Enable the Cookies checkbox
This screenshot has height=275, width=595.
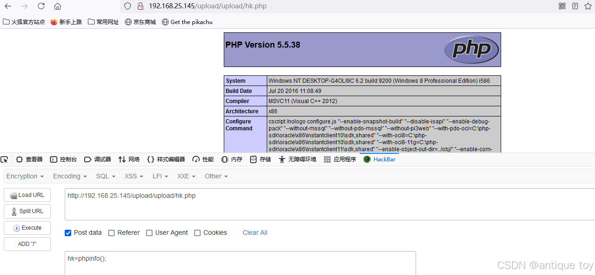197,233
